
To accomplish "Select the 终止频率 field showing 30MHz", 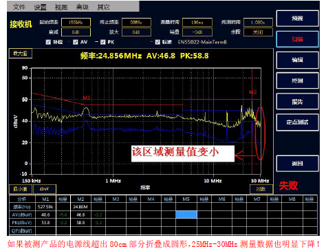I will tap(136, 23).
